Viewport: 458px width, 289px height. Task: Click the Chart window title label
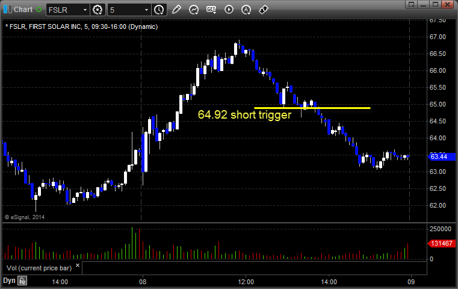click(x=23, y=10)
